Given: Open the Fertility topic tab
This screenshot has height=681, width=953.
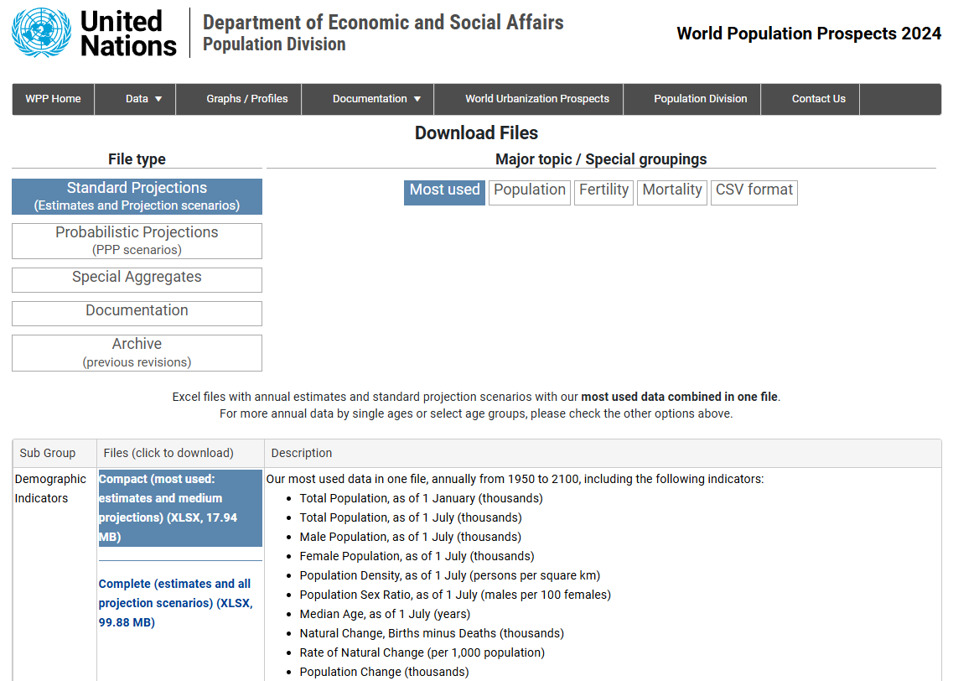Looking at the screenshot, I should 603,191.
